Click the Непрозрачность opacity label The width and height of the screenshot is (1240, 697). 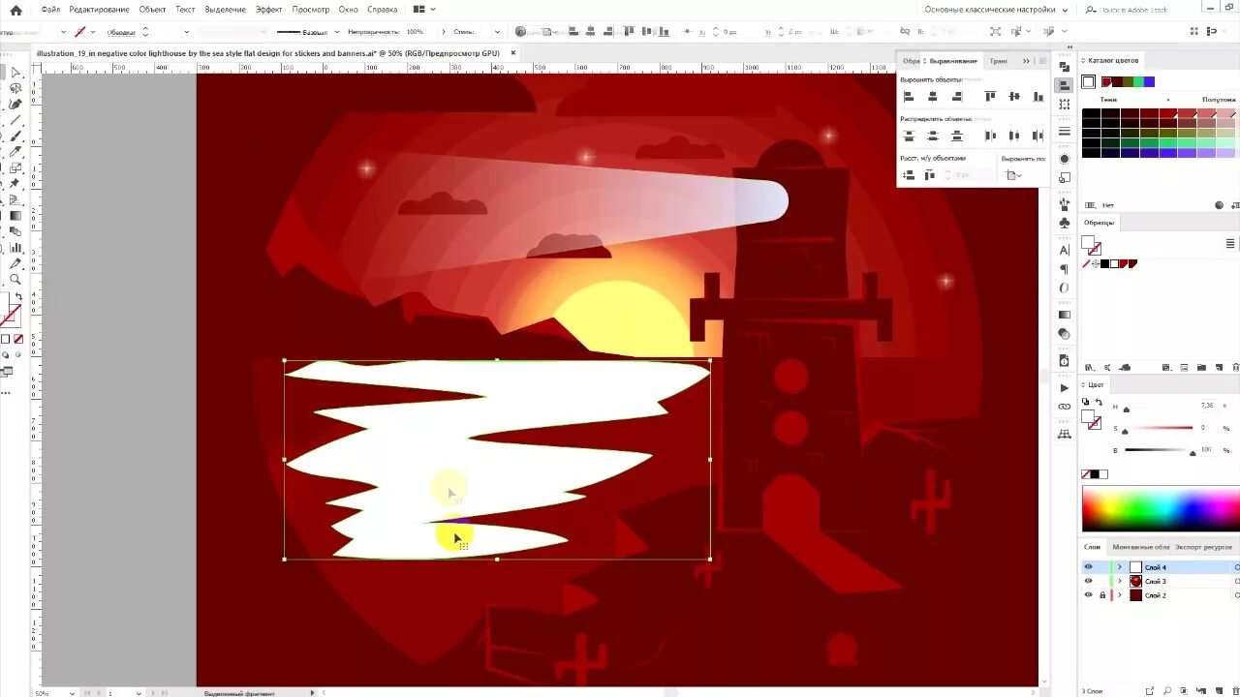[x=374, y=32]
